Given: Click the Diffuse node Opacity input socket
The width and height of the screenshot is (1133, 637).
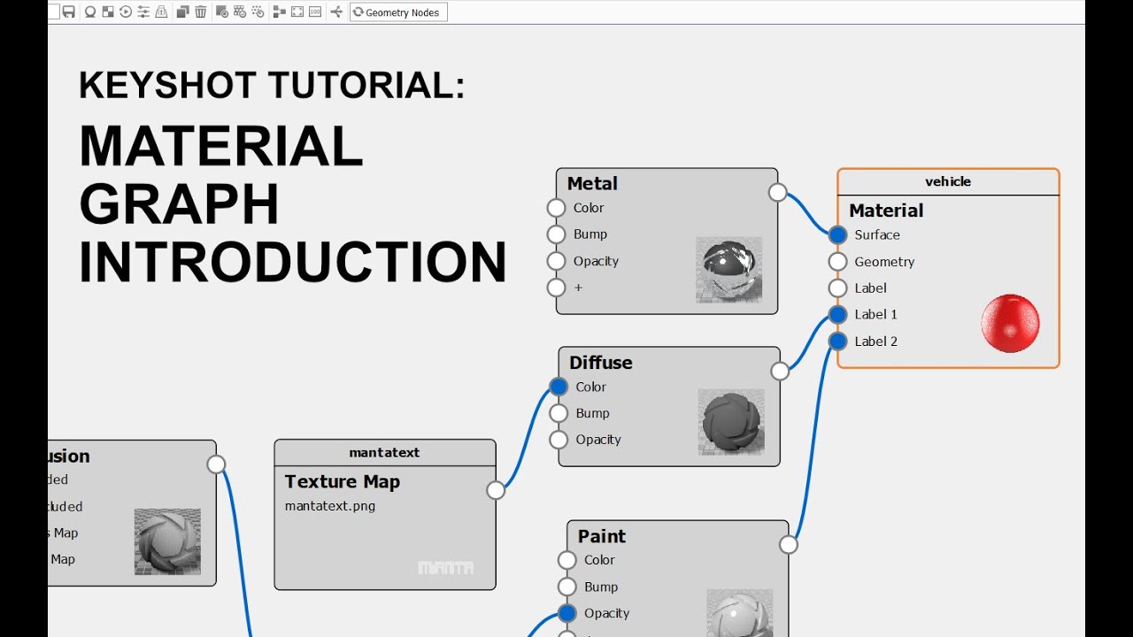Looking at the screenshot, I should click(x=559, y=440).
